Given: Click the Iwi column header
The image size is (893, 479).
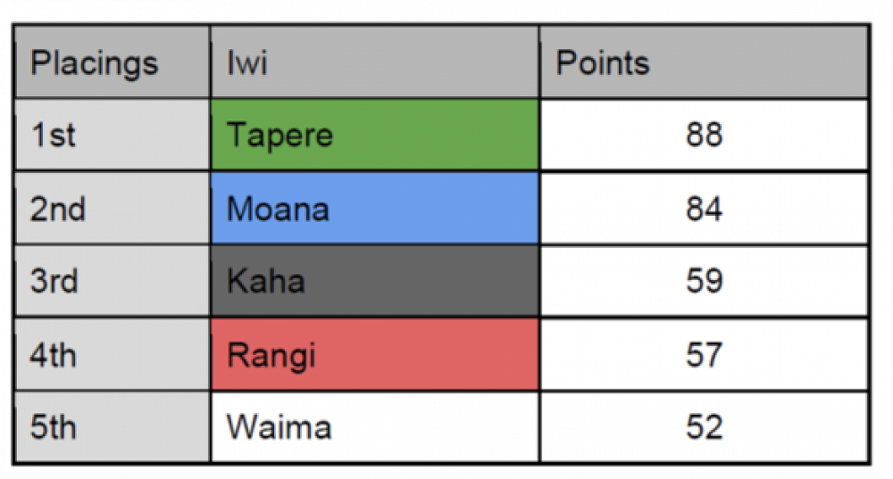Looking at the screenshot, I should click(375, 62).
